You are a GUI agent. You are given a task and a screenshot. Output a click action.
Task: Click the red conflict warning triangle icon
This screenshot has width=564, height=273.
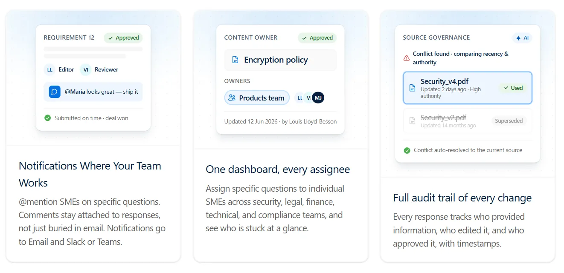(x=407, y=58)
